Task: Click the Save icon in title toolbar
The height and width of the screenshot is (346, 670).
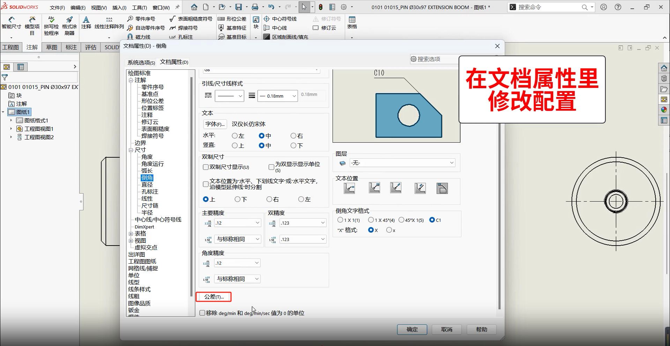Action: pos(239,7)
